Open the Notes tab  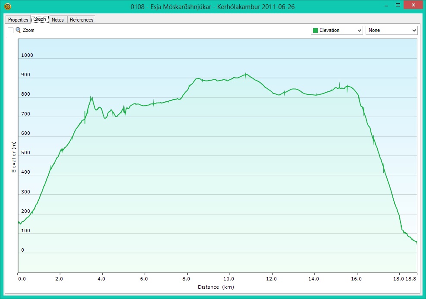coord(58,19)
